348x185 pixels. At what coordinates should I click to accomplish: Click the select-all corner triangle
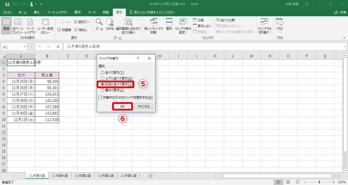[4, 56]
